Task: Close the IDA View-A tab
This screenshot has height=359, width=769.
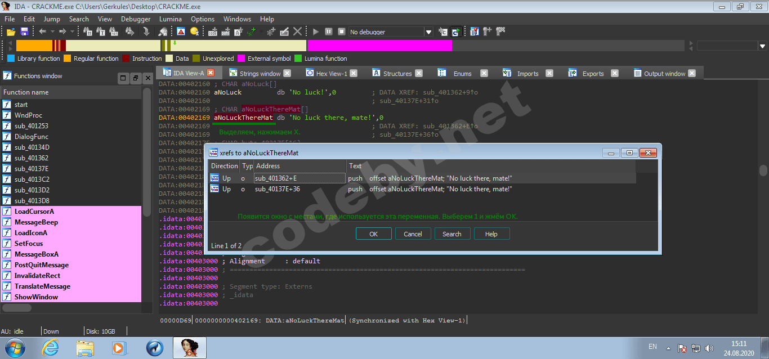Action: (x=211, y=73)
